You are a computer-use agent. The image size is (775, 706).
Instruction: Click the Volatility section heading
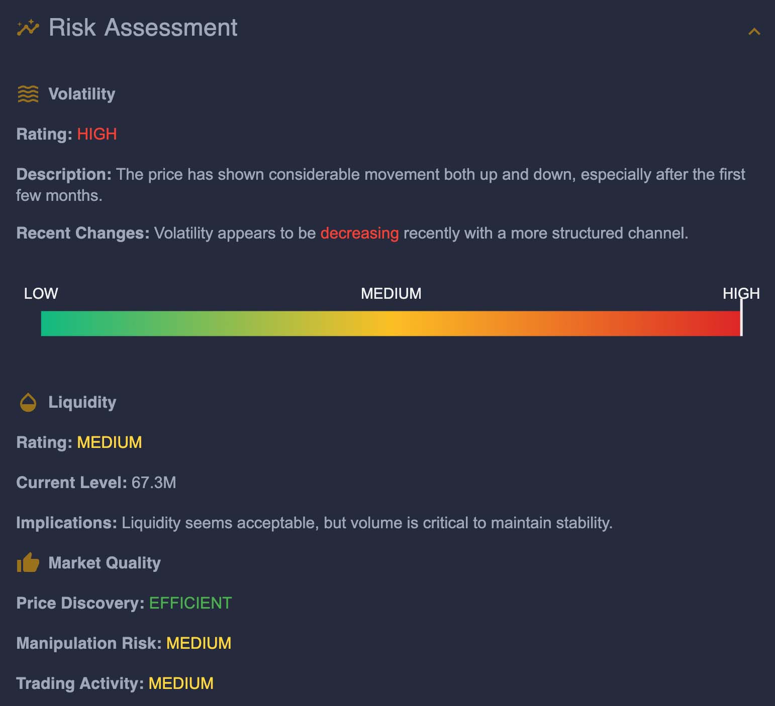82,94
